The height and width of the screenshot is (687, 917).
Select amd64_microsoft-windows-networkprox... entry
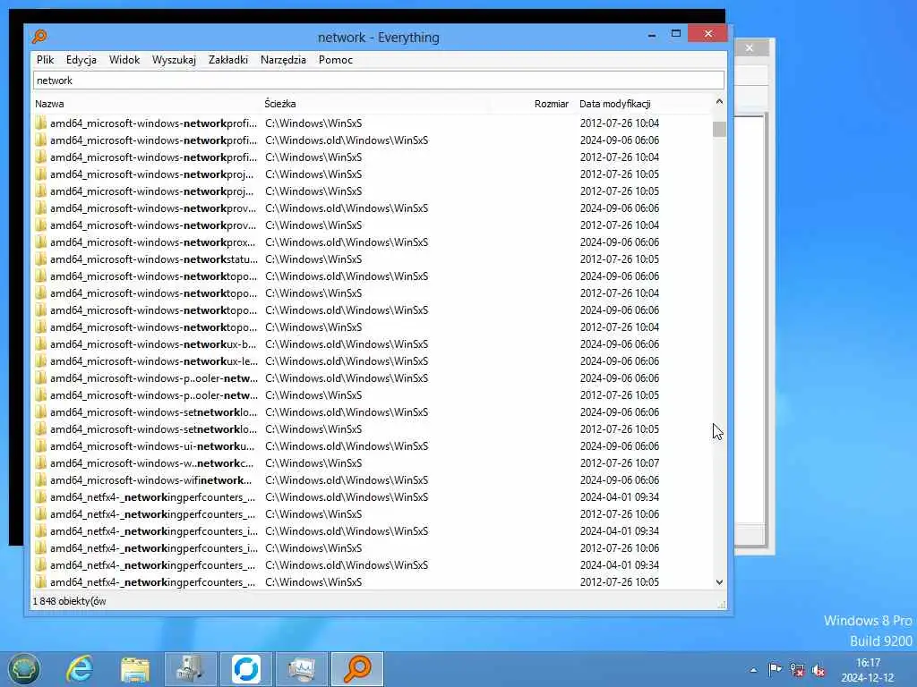tap(152, 242)
